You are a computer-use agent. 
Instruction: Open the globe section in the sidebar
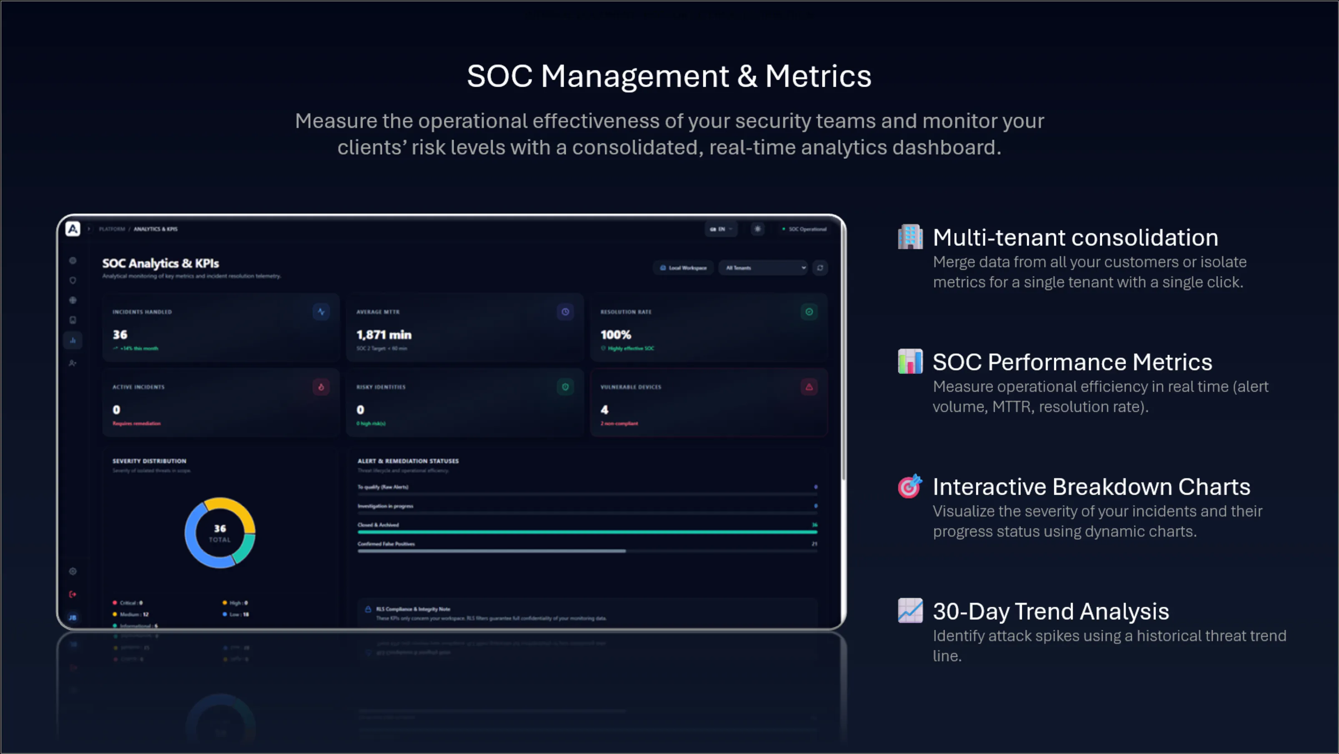click(73, 301)
